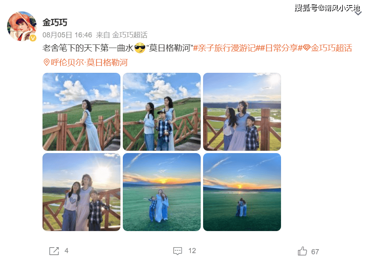This screenshot has width=368, height=259.
Task: Open second photo with three people on boardwalk
Action: [162, 112]
